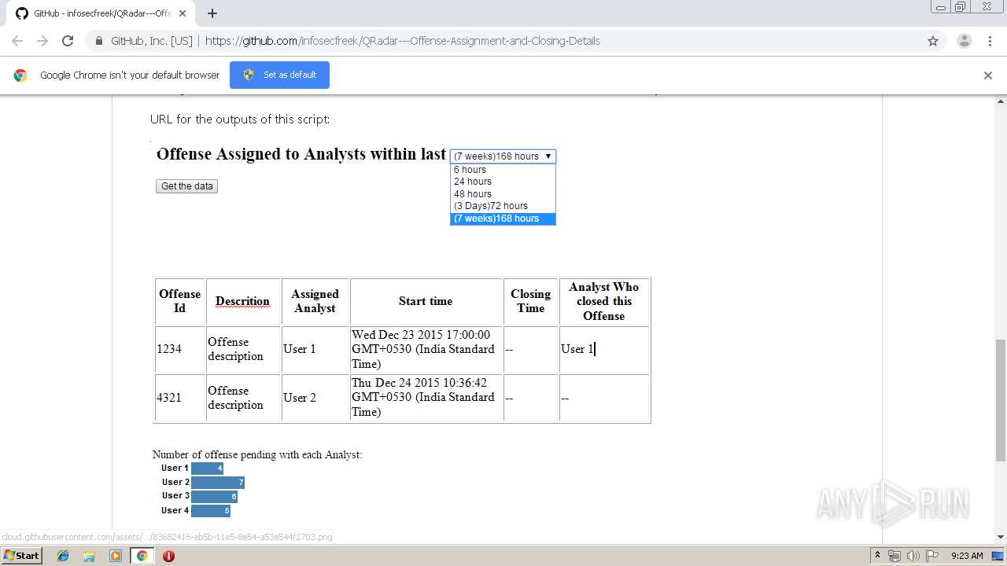Click the scrollbar up arrow
The width and height of the screenshot is (1007, 566).
point(1000,101)
